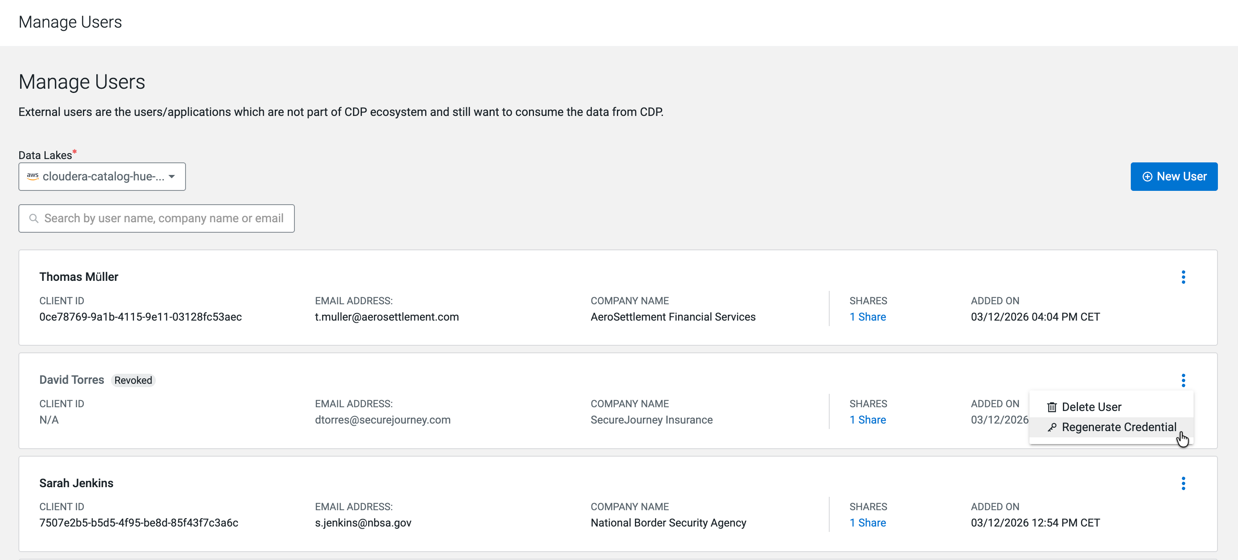This screenshot has width=1238, height=560.
Task: Open Thomas Müller's 1 Share link
Action: click(867, 317)
